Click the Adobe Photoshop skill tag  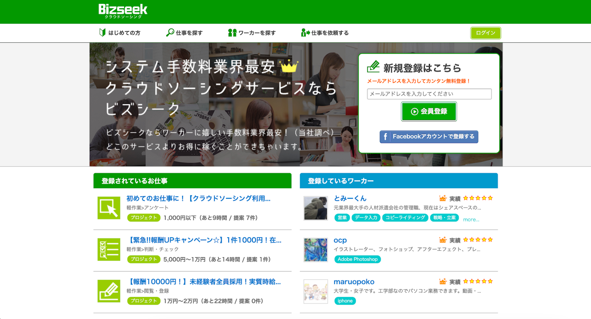point(358,259)
